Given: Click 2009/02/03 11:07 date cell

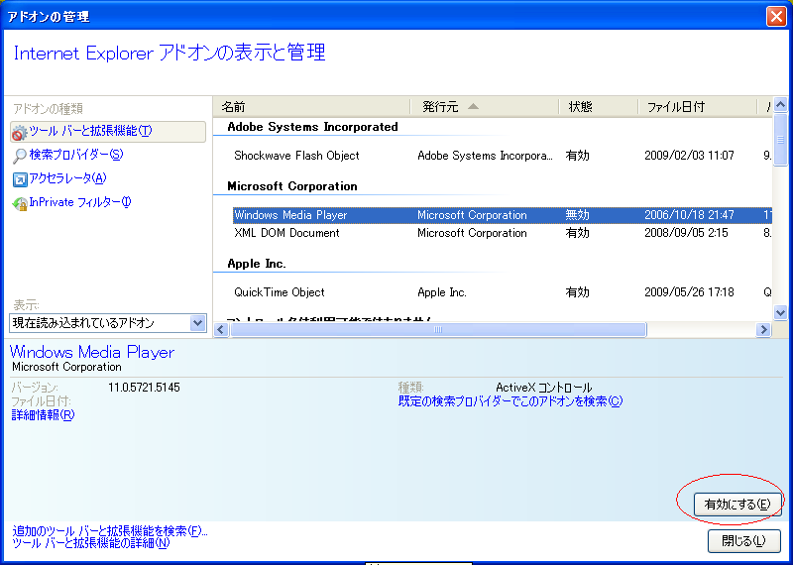Looking at the screenshot, I should tap(689, 156).
